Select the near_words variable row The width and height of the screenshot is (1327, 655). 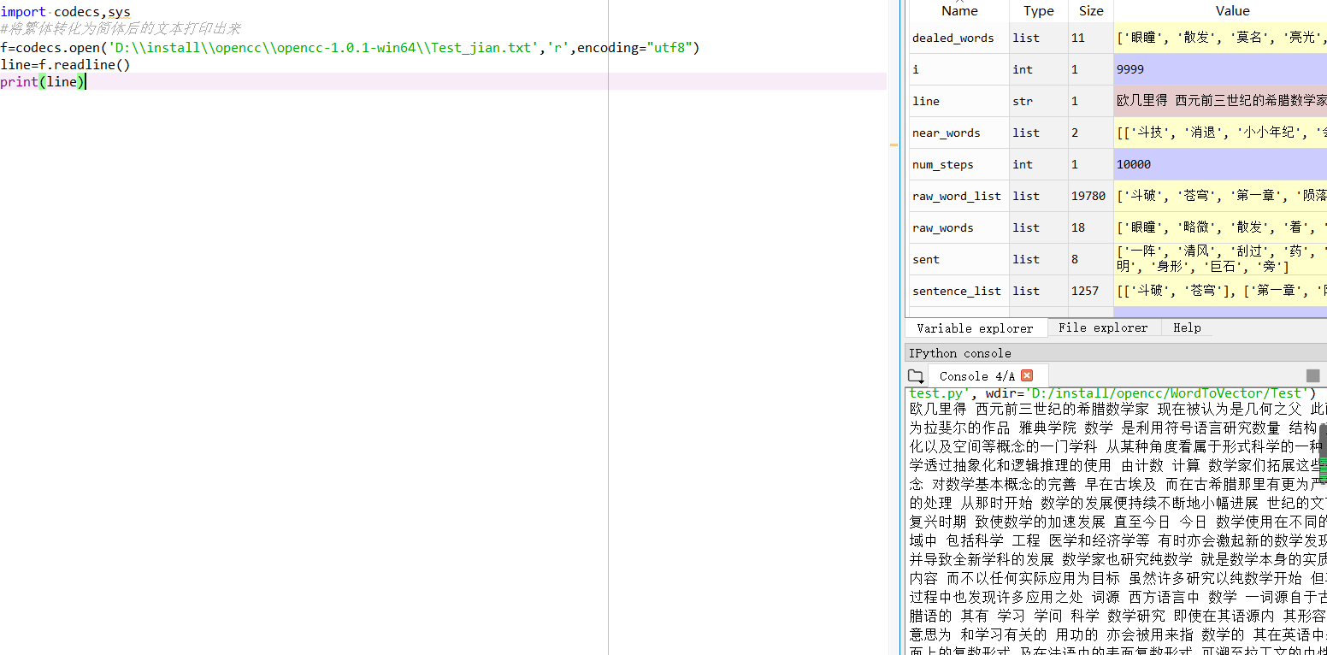1118,133
